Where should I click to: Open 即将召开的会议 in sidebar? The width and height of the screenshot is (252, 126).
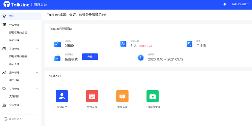click(18, 33)
